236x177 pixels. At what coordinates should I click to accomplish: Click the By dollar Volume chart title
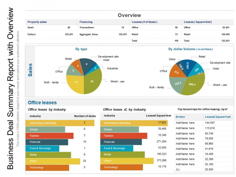coord(190,49)
